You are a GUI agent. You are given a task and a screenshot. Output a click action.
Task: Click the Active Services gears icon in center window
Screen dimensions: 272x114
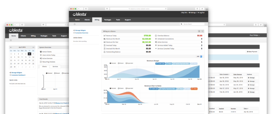point(156,42)
